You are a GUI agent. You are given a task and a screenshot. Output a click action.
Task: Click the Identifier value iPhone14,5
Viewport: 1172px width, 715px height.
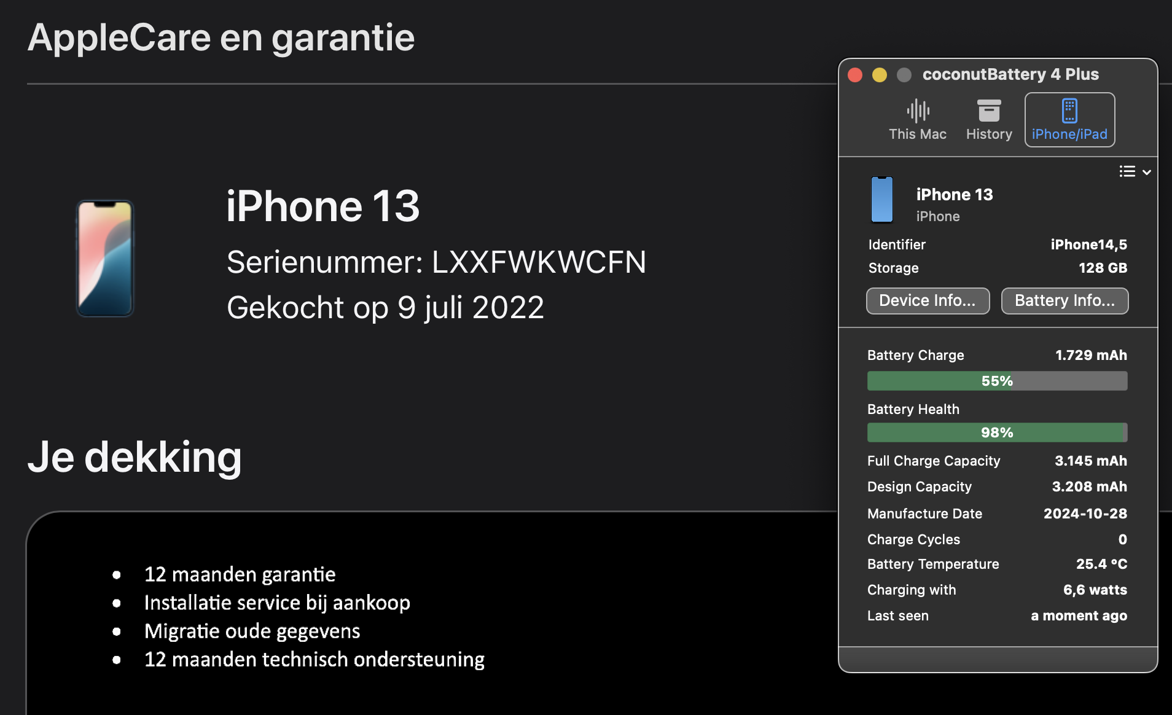pyautogui.click(x=1088, y=244)
